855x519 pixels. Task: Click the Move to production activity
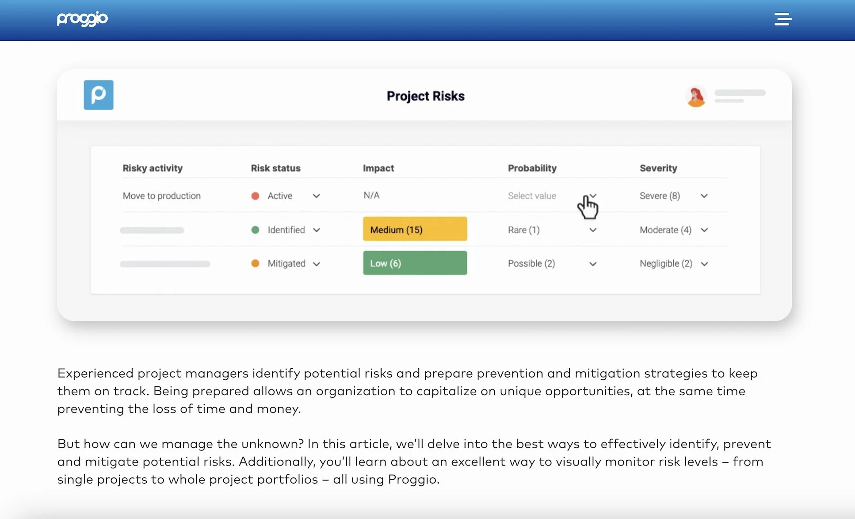[161, 196]
